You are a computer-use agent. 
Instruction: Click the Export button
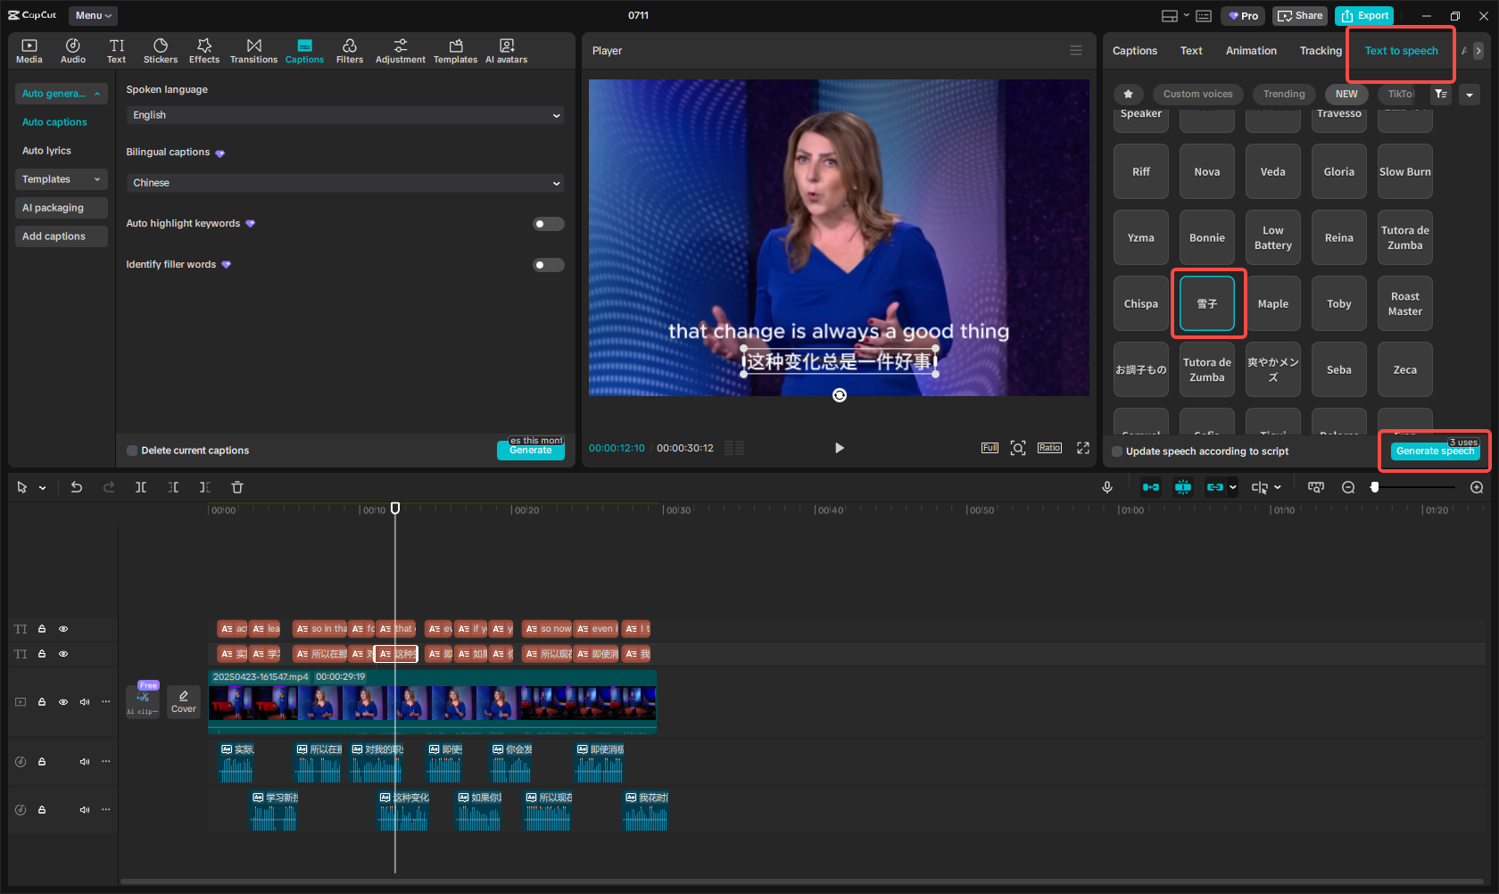coord(1364,16)
